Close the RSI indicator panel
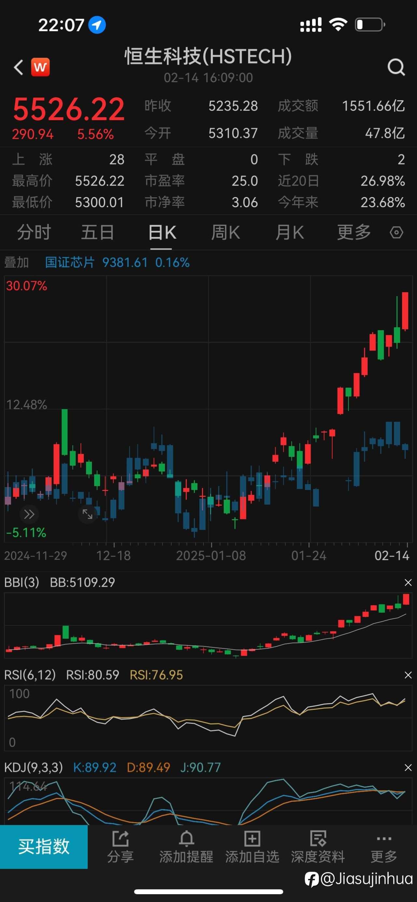 408,675
